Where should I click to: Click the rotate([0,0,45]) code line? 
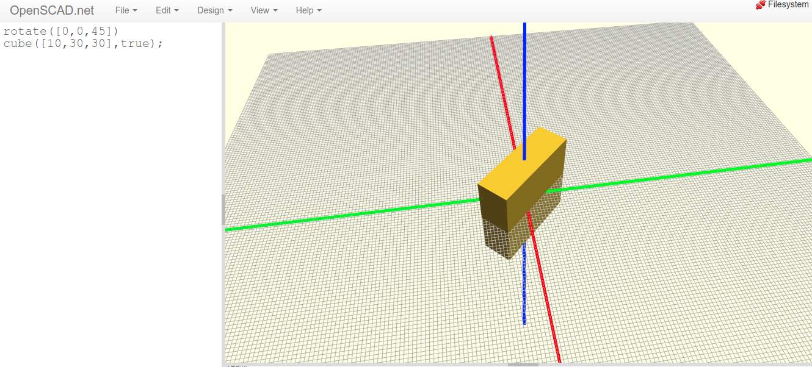click(61, 30)
